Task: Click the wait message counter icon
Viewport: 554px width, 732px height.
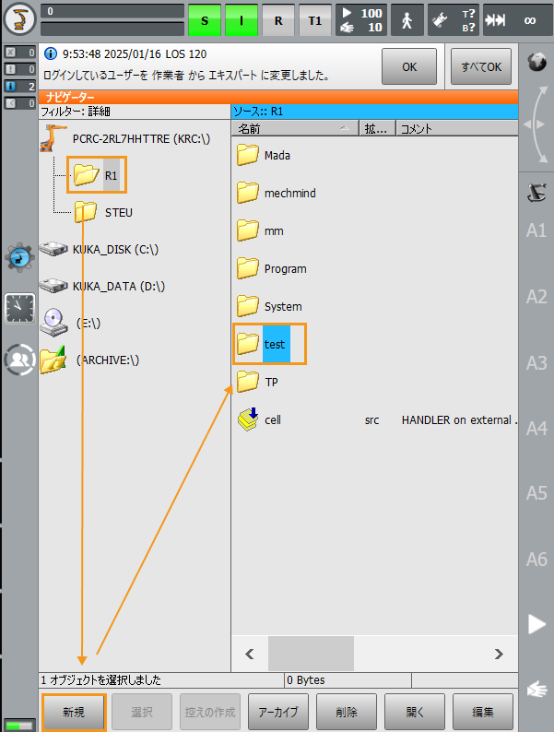Action: click(19, 102)
